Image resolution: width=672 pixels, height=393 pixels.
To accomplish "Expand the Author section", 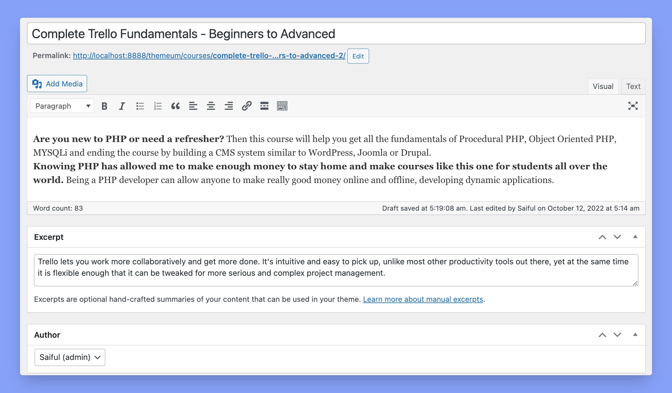I will [635, 335].
